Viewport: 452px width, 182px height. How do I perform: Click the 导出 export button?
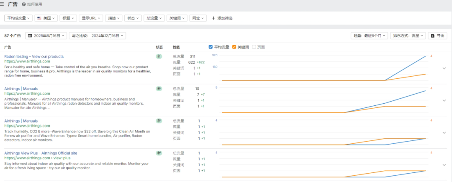437,36
